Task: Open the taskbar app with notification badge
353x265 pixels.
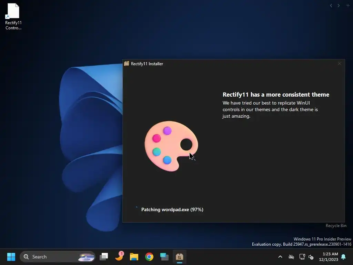Action: click(119, 257)
